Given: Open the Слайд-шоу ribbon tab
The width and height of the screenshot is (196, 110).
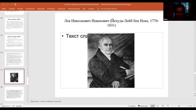Looking at the screenshot, I should [x=61, y=9].
